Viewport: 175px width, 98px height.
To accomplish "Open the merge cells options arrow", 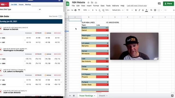I will (x=162, y=10).
